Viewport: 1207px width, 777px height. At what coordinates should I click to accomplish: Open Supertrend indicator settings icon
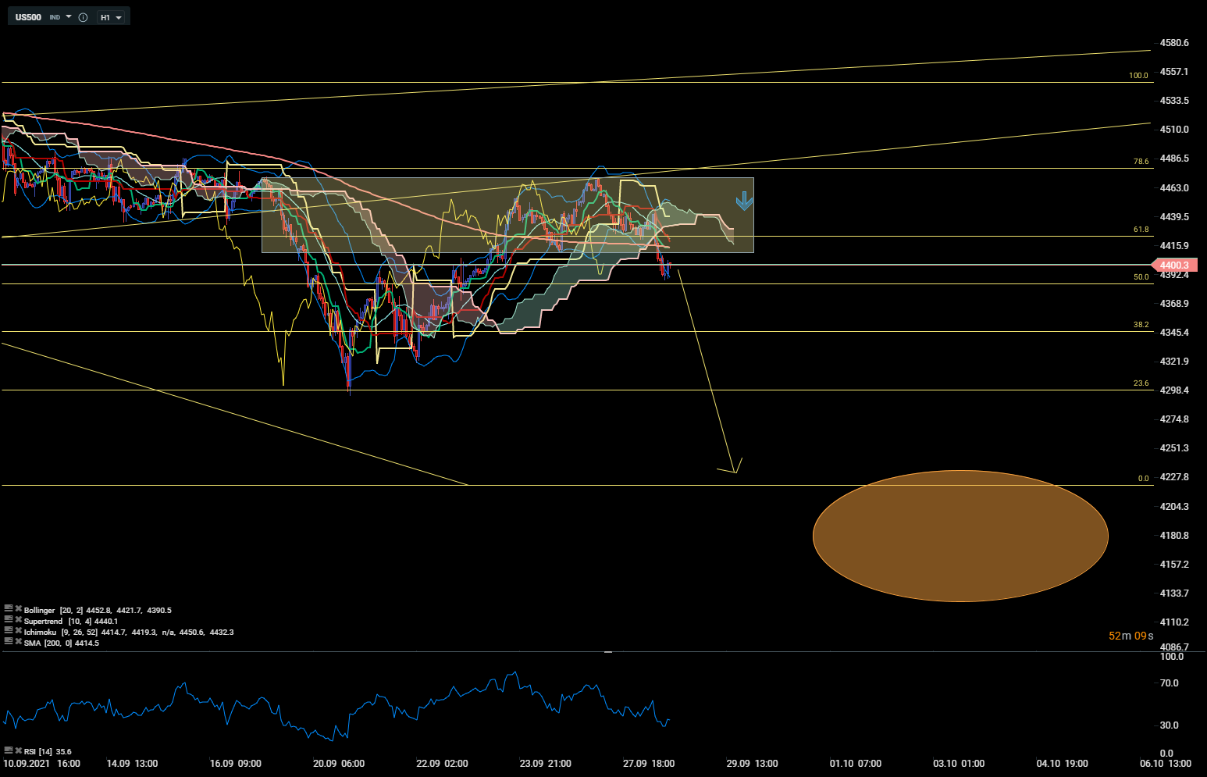(x=9, y=620)
